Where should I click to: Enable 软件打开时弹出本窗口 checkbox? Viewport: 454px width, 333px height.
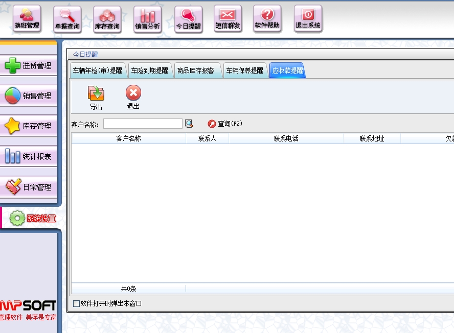[77, 303]
